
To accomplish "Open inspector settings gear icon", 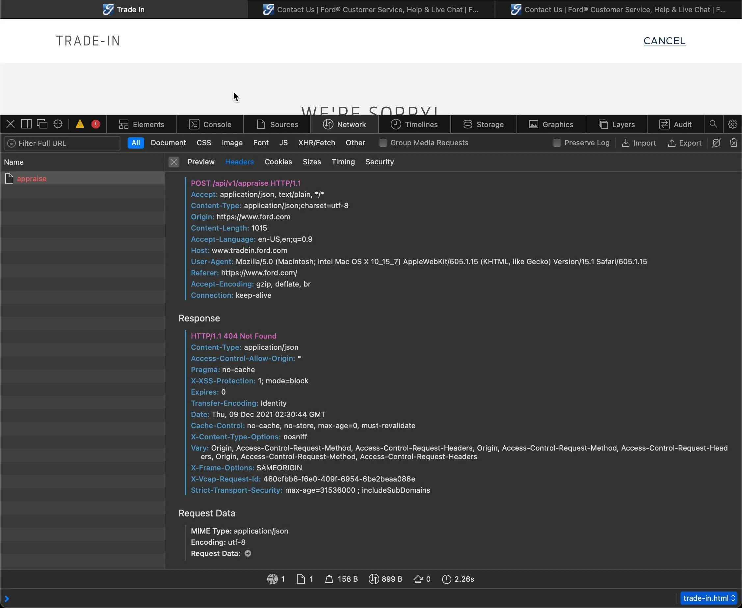I will (x=732, y=124).
